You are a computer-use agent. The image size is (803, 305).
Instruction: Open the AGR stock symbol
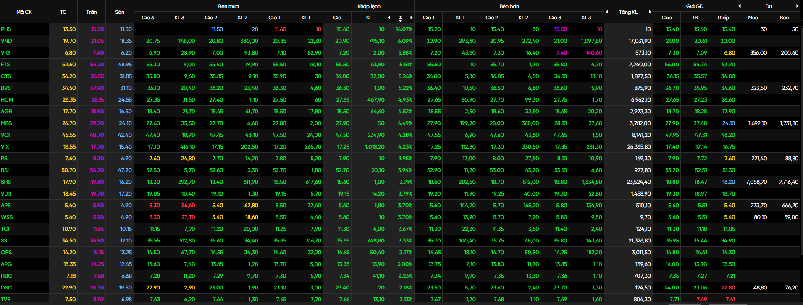tap(7, 112)
